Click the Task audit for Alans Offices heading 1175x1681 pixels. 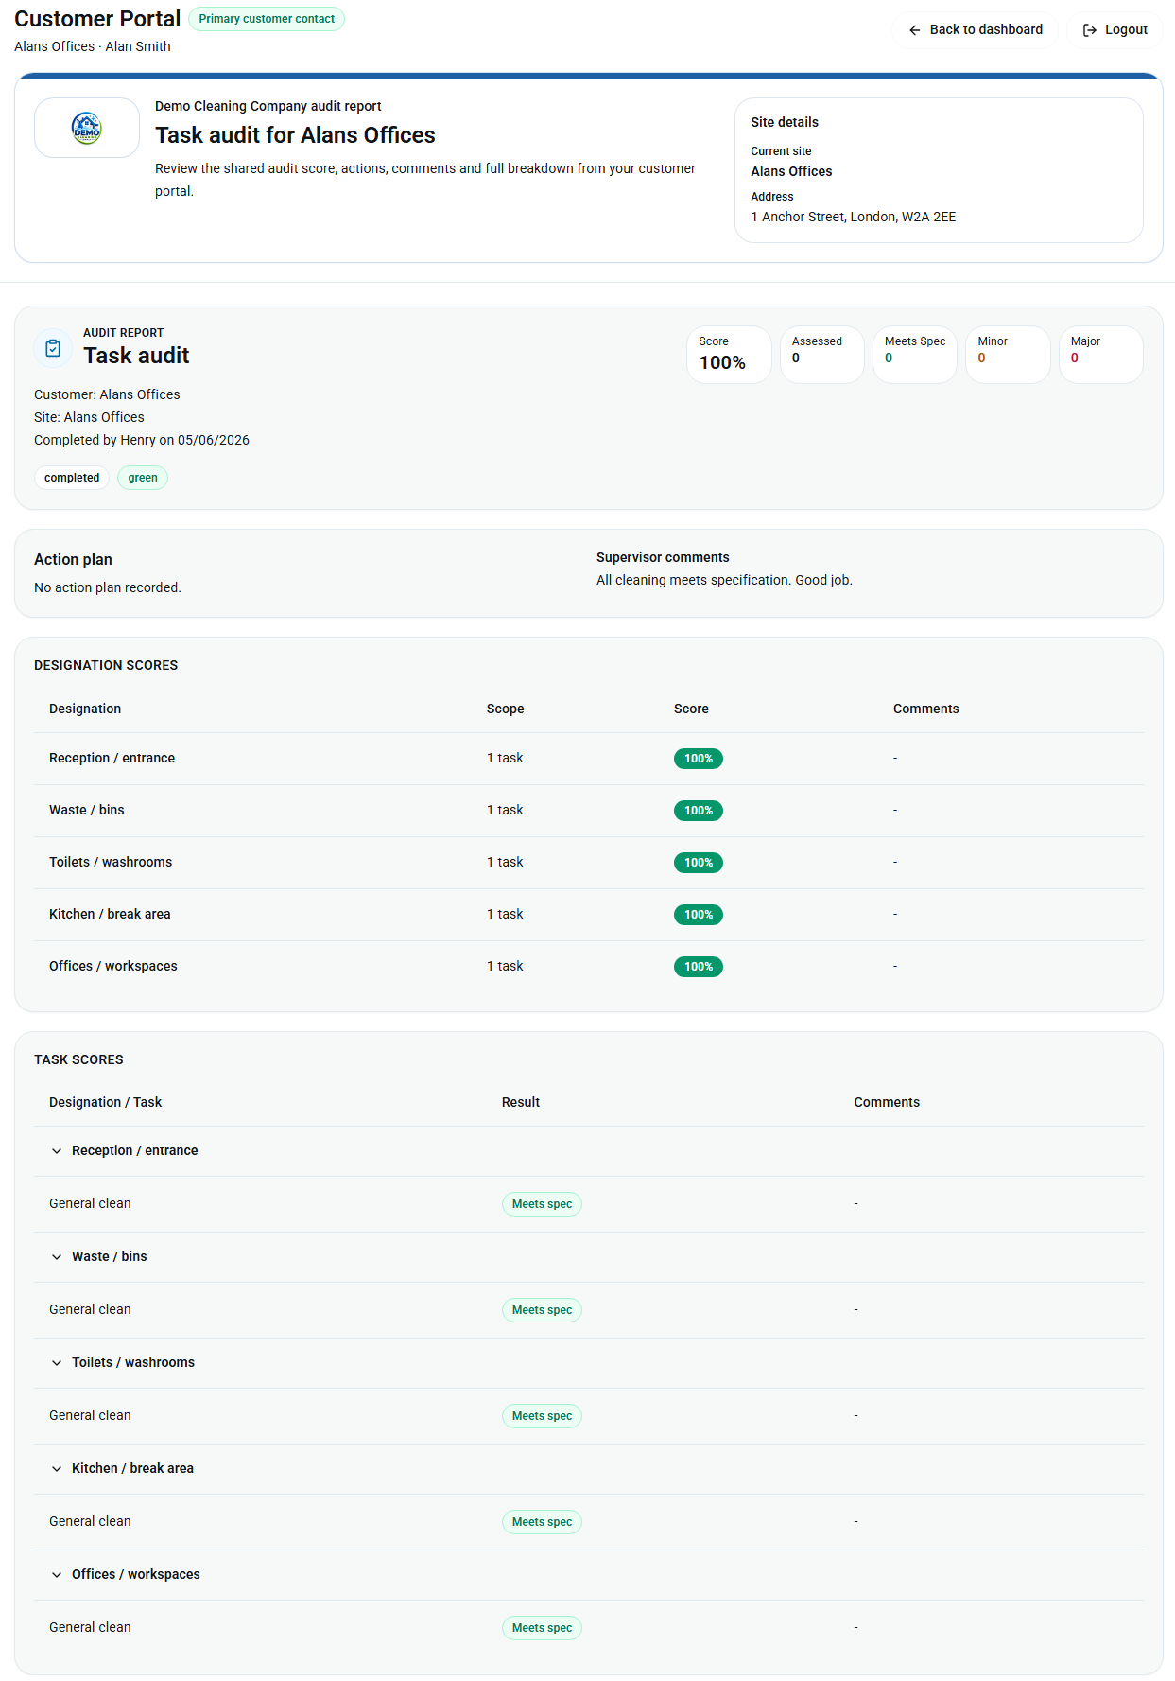pos(295,135)
